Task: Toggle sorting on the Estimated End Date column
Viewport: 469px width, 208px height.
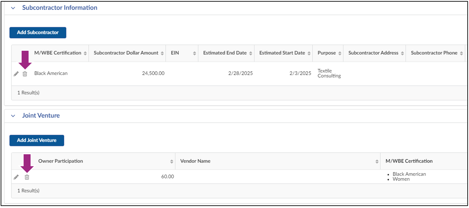Action: [x=251, y=53]
